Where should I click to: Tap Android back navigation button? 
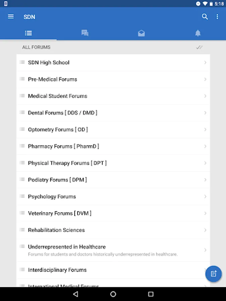pos(76,294)
